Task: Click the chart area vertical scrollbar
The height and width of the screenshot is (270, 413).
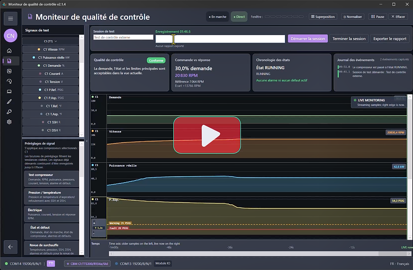Action: tap(410, 167)
